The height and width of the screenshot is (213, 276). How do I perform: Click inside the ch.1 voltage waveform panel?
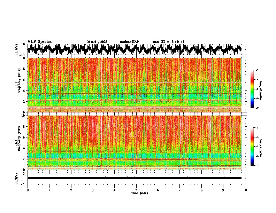point(136,49)
